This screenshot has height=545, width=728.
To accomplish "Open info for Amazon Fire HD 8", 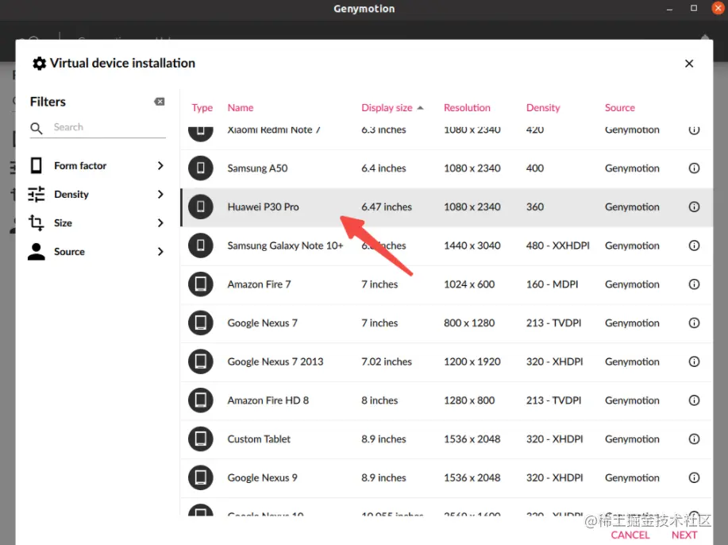I will pos(694,400).
